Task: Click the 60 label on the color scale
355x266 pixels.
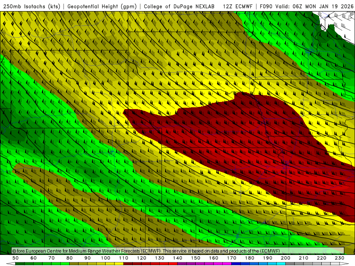Action: (x=34, y=258)
